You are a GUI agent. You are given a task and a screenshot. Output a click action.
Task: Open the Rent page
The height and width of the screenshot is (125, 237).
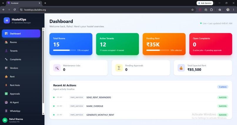pos(21,77)
